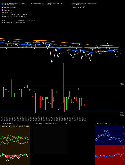Click the 'Stochastics: 22.17' readout

tap(8, 12)
